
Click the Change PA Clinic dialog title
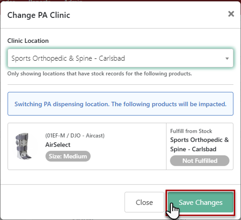pos(39,15)
